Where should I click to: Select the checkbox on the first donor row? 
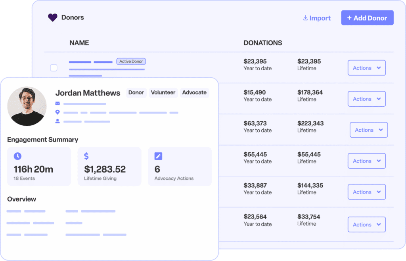tap(54, 68)
